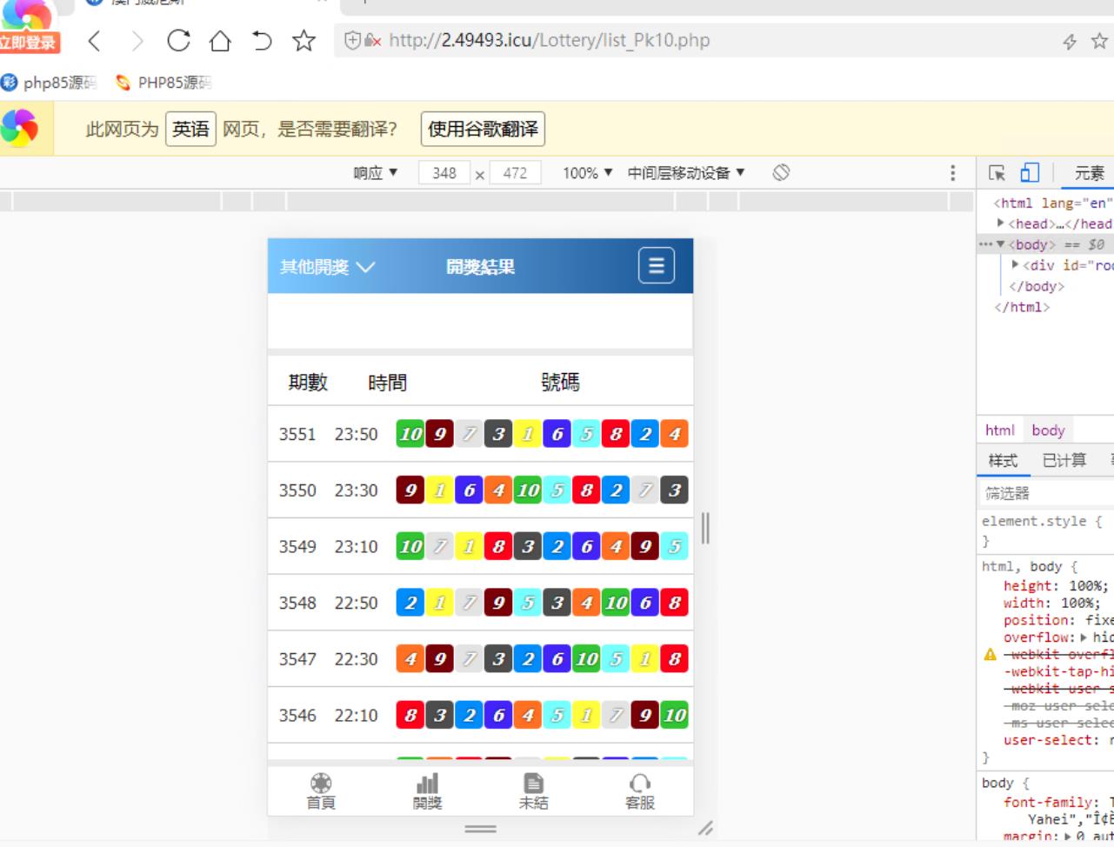Go to browser home page icon
This screenshot has width=1114, height=847.
click(220, 41)
